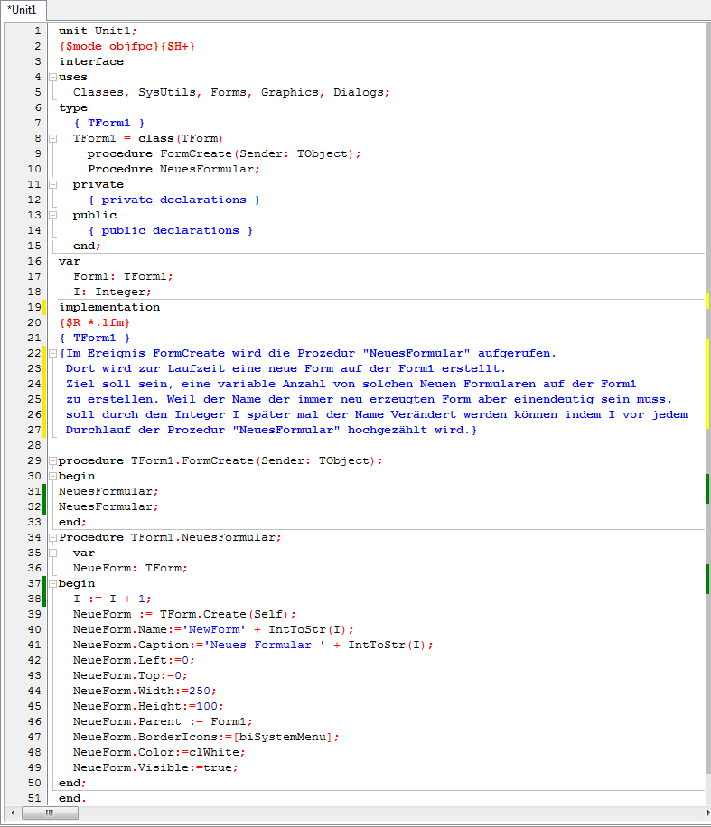Click the 'implementation' keyword
The image size is (711, 827).
click(109, 308)
